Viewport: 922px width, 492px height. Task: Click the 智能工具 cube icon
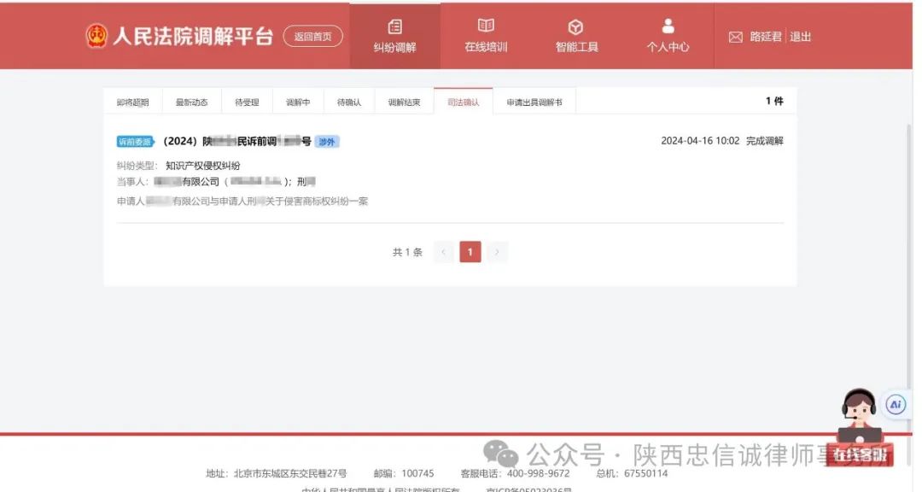(x=575, y=27)
